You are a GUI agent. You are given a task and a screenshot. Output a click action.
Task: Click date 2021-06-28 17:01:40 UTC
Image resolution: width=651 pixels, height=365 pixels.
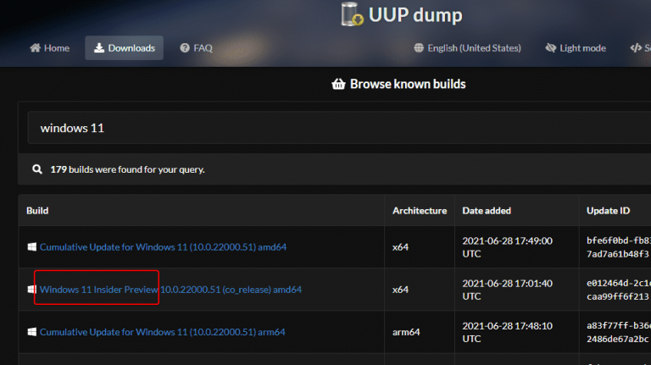[x=508, y=290]
